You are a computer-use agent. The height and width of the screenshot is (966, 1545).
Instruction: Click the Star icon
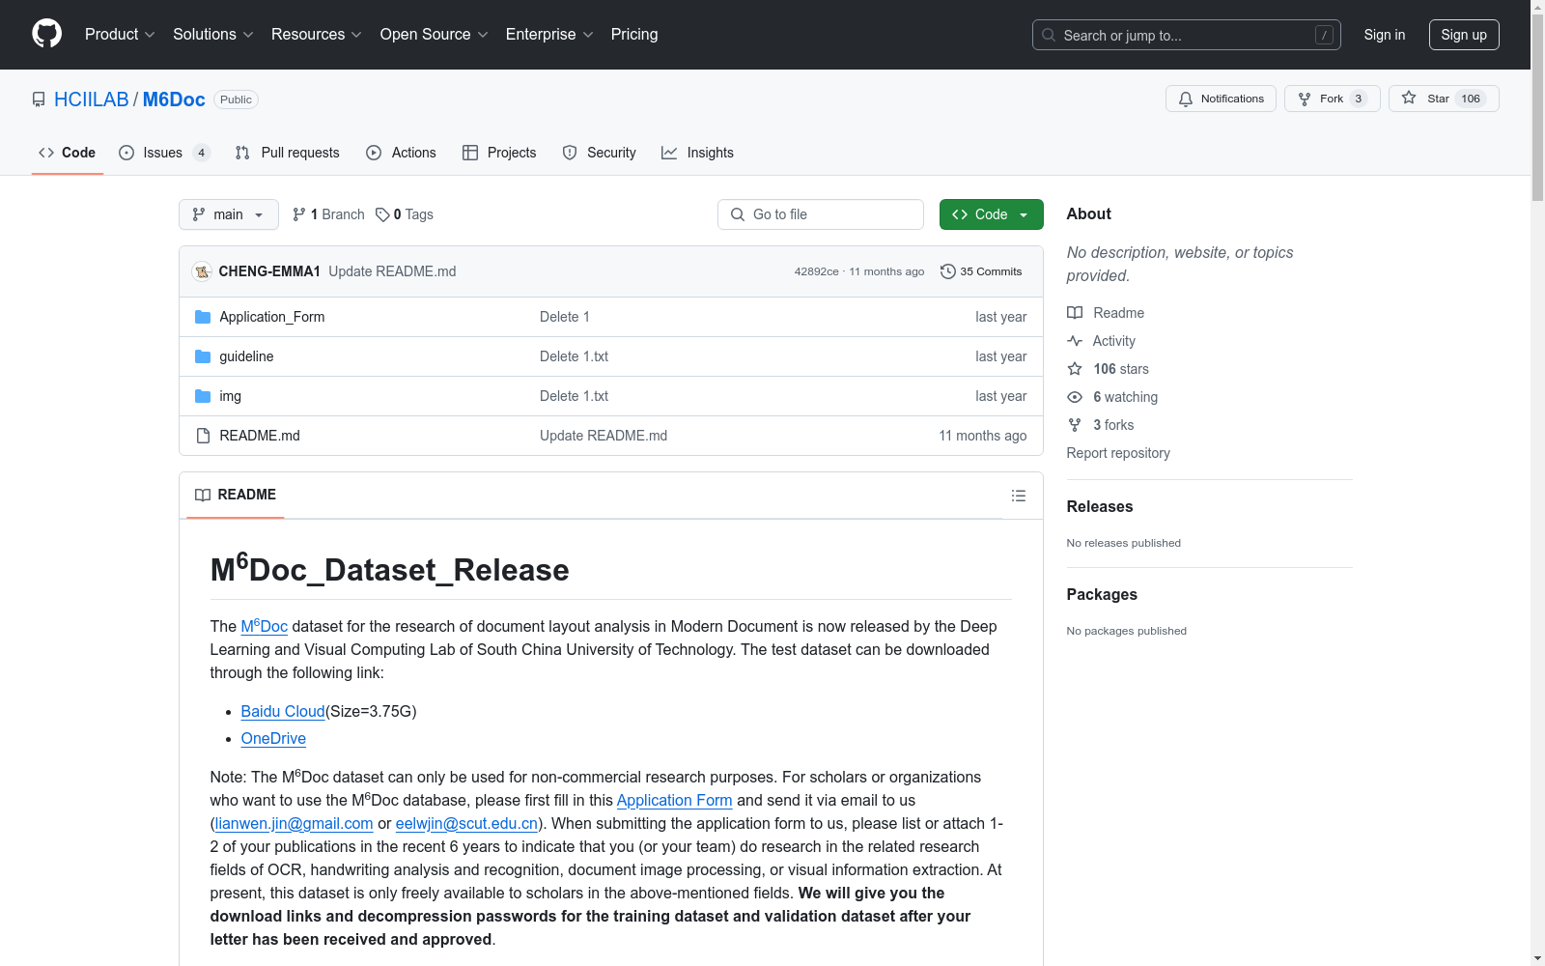coord(1409,98)
